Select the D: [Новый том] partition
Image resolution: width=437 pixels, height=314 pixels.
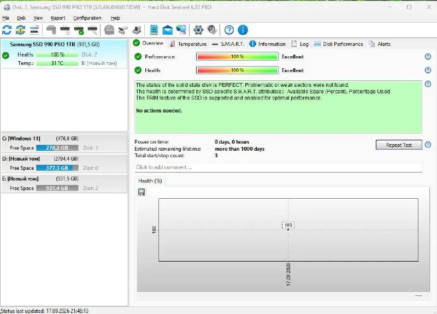[64, 163]
